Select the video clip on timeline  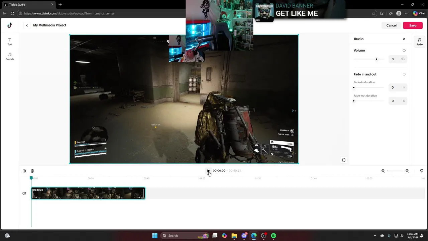88,193
